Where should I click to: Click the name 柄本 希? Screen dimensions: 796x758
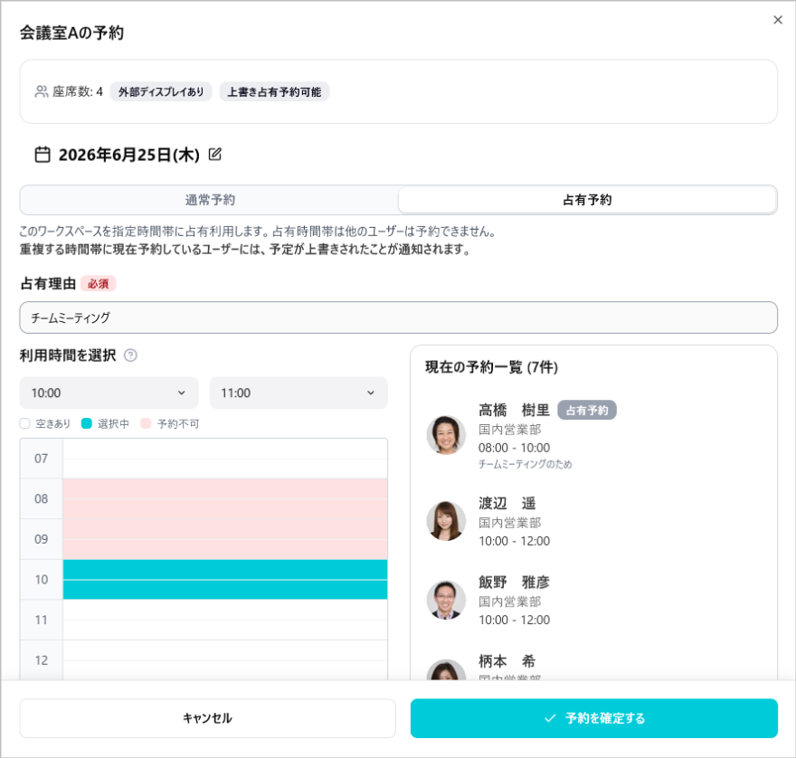[507, 661]
